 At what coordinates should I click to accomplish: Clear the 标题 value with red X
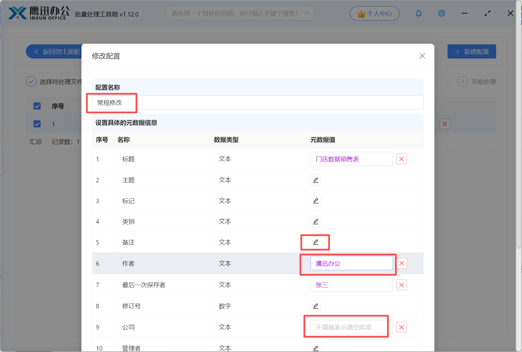pyautogui.click(x=401, y=159)
